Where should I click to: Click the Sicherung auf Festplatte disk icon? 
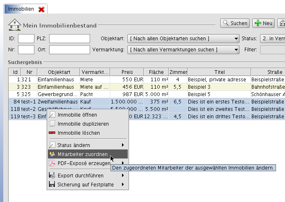(52, 185)
